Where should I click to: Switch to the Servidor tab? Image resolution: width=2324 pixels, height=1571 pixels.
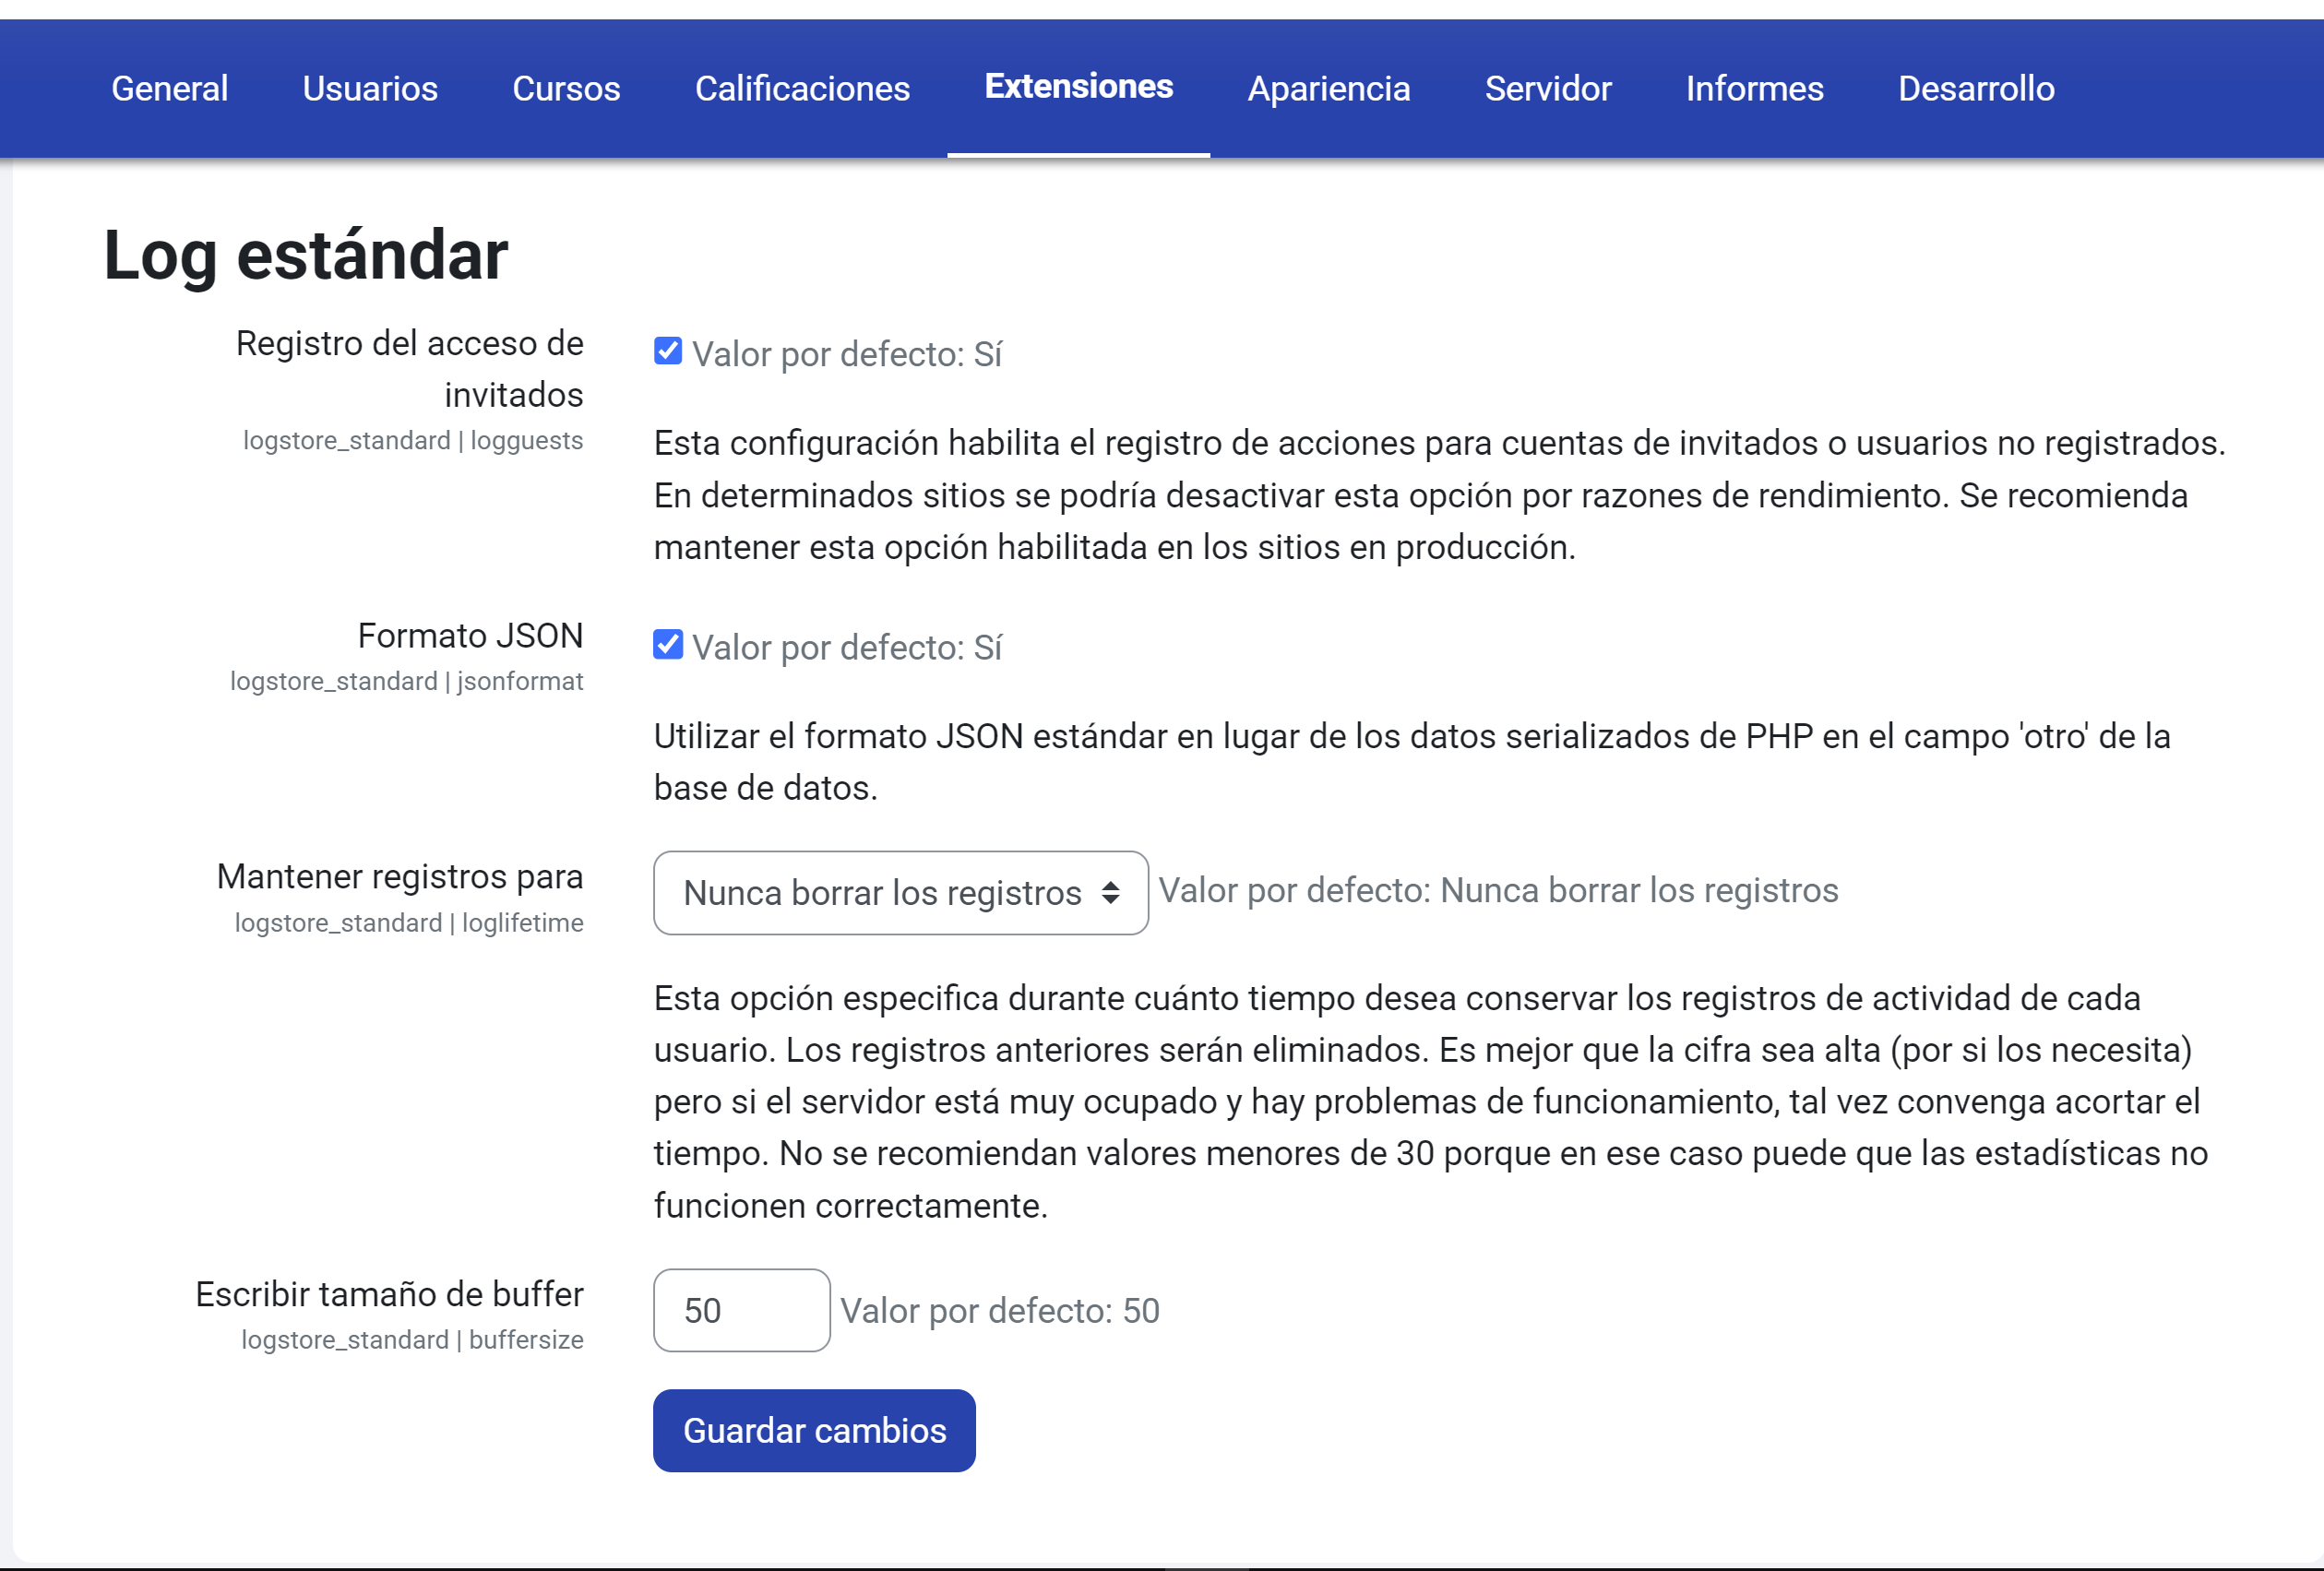[1548, 88]
